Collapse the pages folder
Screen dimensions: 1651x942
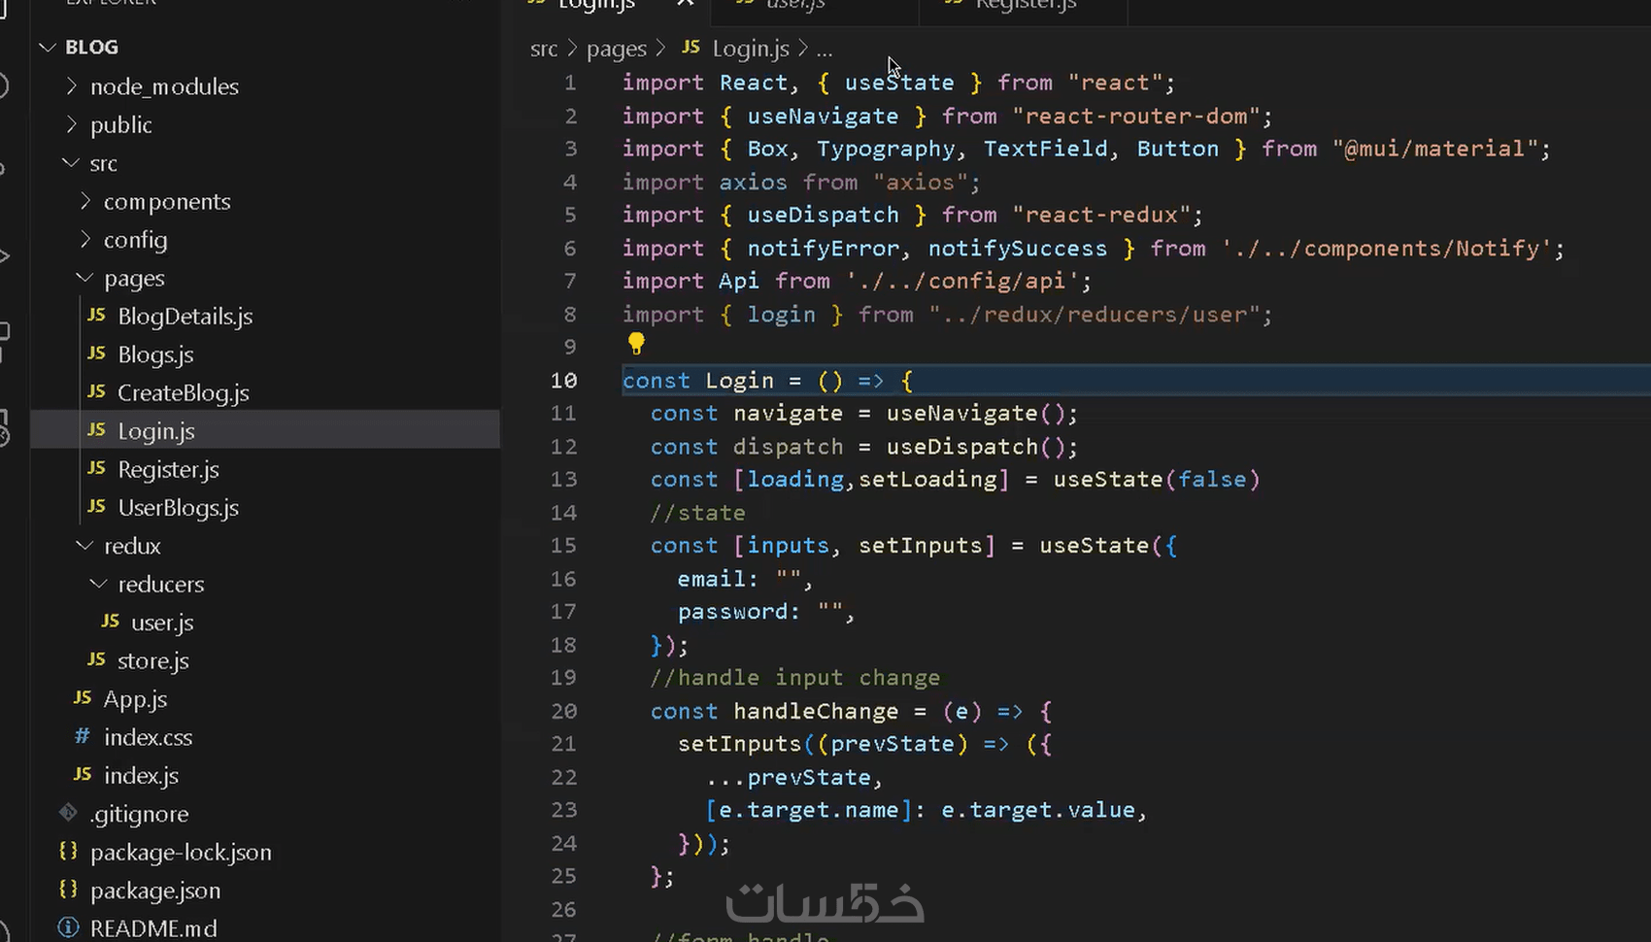[85, 277]
